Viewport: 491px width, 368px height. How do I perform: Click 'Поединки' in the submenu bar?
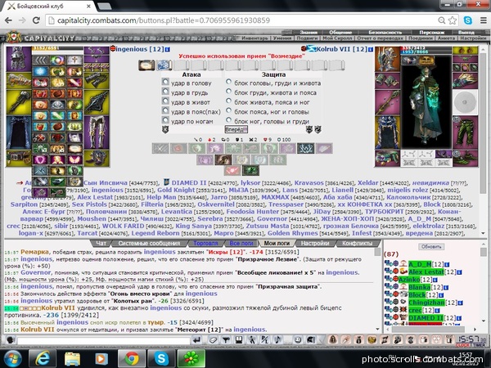coord(421,38)
